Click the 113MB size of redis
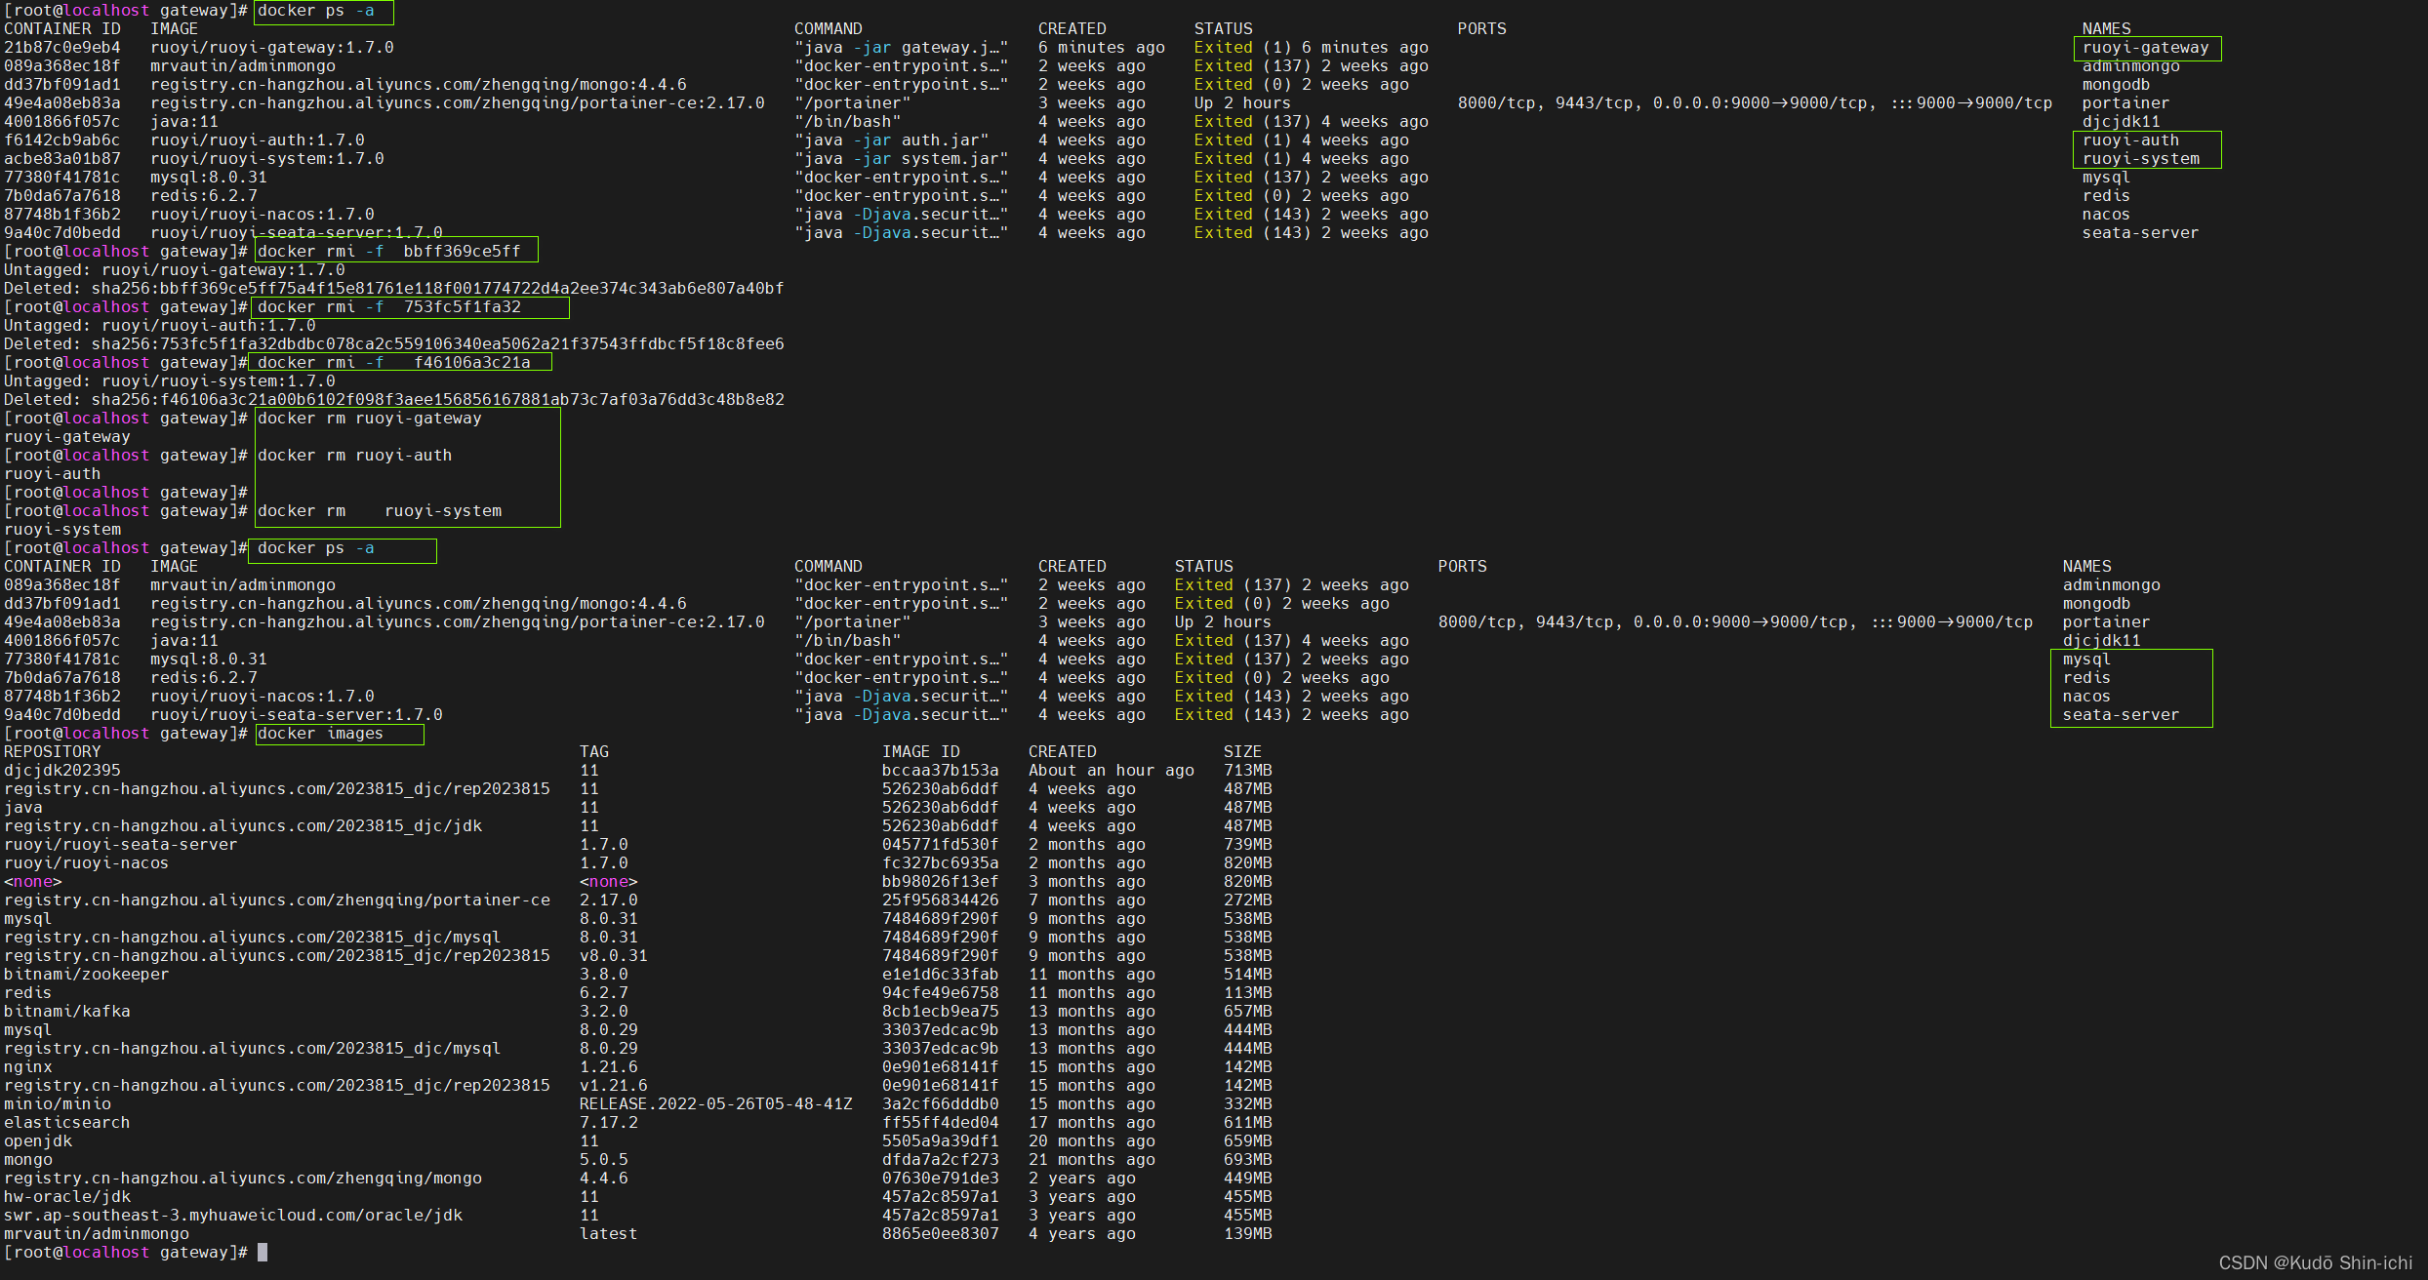Image resolution: width=2428 pixels, height=1280 pixels. click(x=1248, y=993)
